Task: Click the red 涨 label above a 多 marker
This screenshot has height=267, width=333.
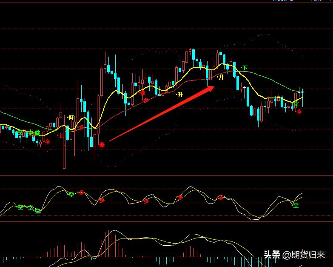Action: [142, 93]
